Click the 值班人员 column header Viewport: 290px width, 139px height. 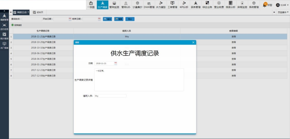(127, 31)
